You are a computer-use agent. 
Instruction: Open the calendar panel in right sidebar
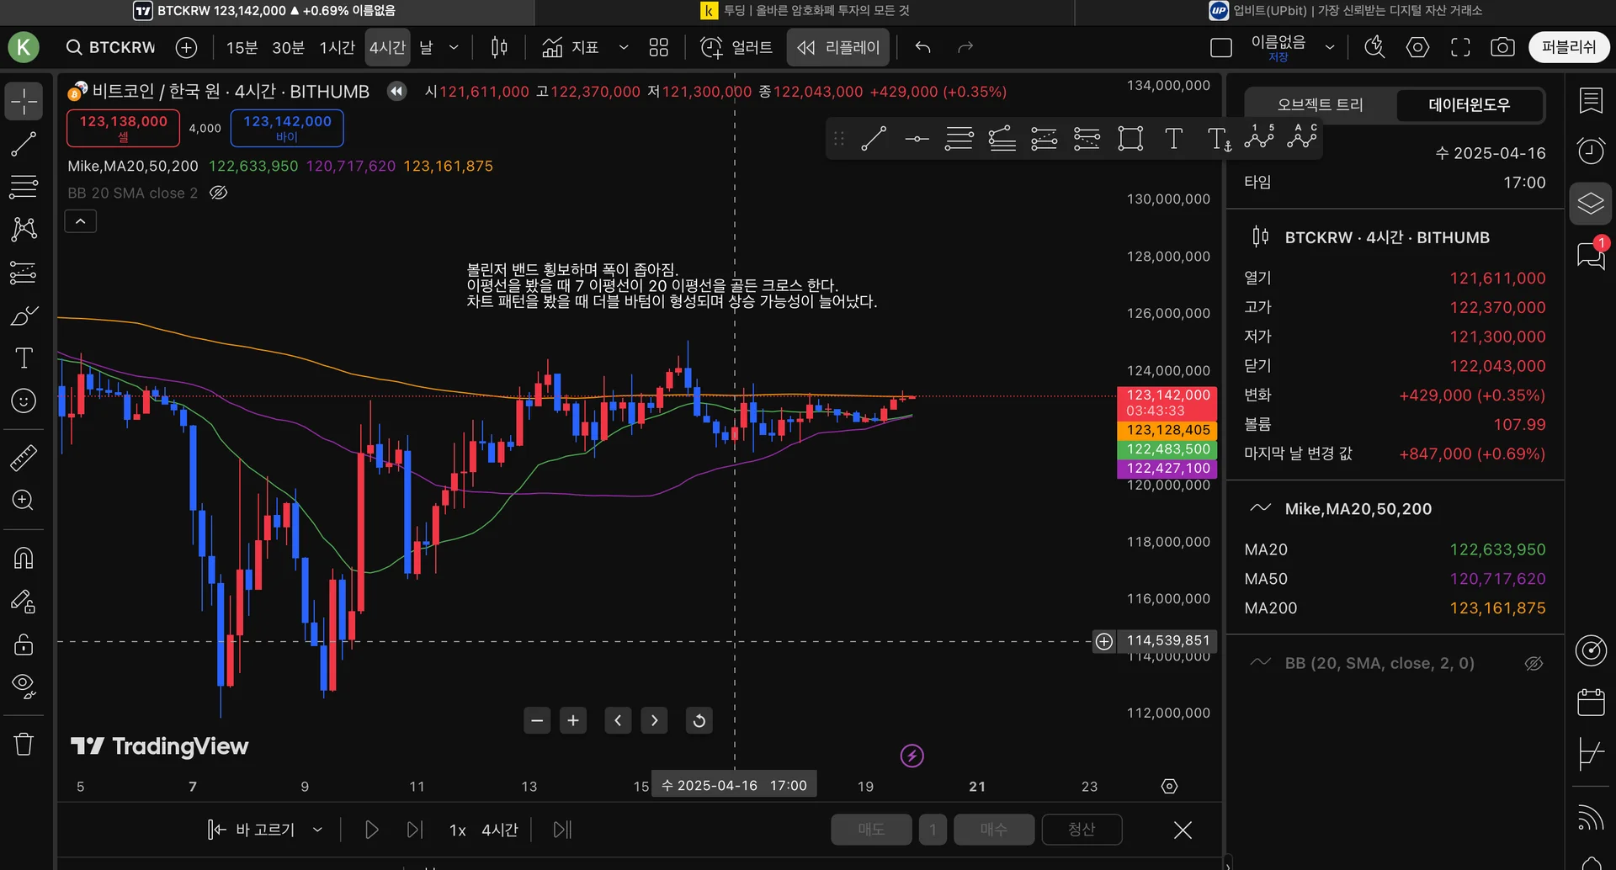coord(1591,702)
